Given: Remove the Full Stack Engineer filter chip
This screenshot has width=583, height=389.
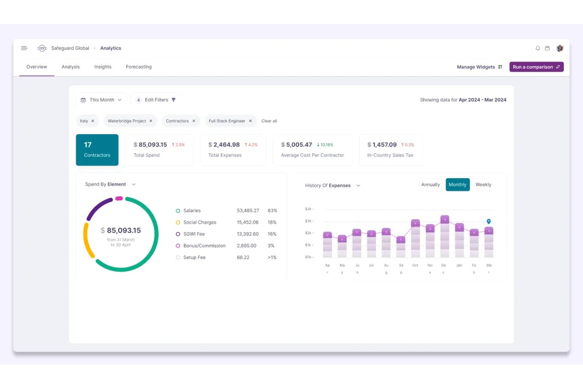Looking at the screenshot, I should tap(251, 121).
